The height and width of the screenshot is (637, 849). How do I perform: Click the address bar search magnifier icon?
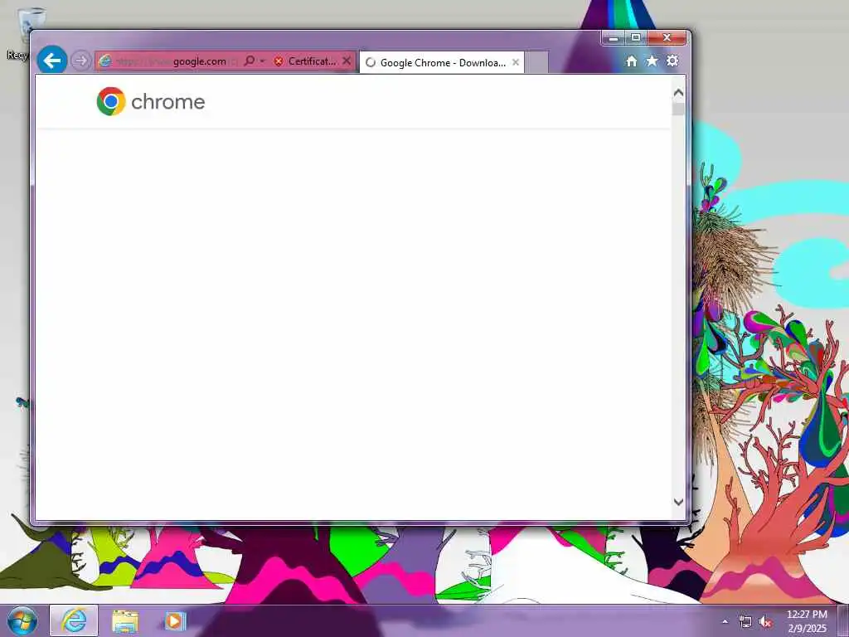pos(249,61)
